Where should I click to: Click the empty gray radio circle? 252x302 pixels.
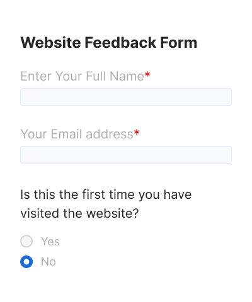(26, 241)
